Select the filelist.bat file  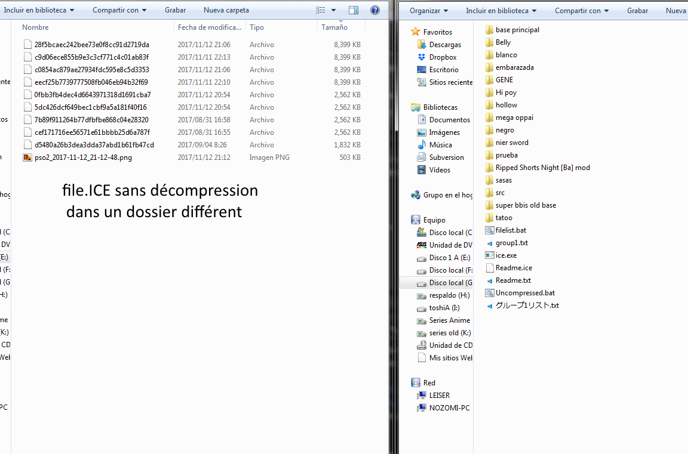coord(510,230)
